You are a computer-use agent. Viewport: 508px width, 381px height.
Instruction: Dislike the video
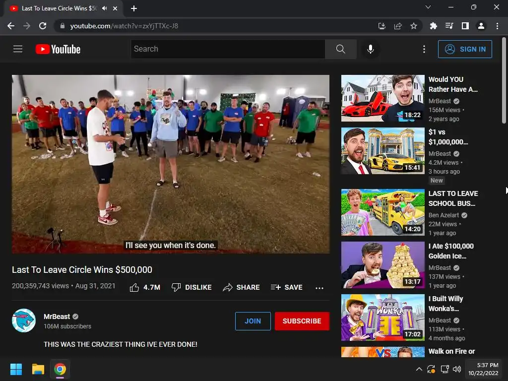pyautogui.click(x=191, y=287)
